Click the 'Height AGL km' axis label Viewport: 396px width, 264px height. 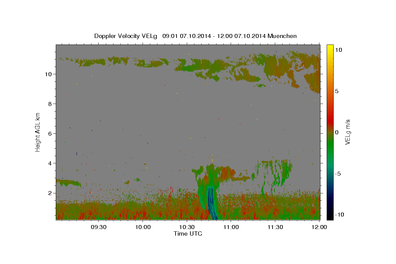[x=38, y=132]
